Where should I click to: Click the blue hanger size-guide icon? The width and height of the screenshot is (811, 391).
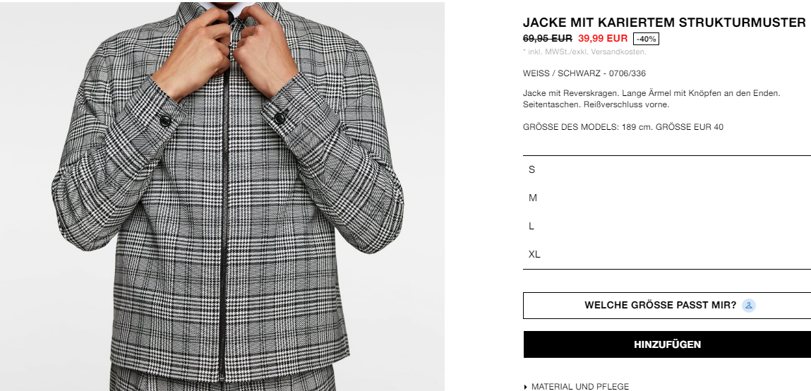[748, 305]
